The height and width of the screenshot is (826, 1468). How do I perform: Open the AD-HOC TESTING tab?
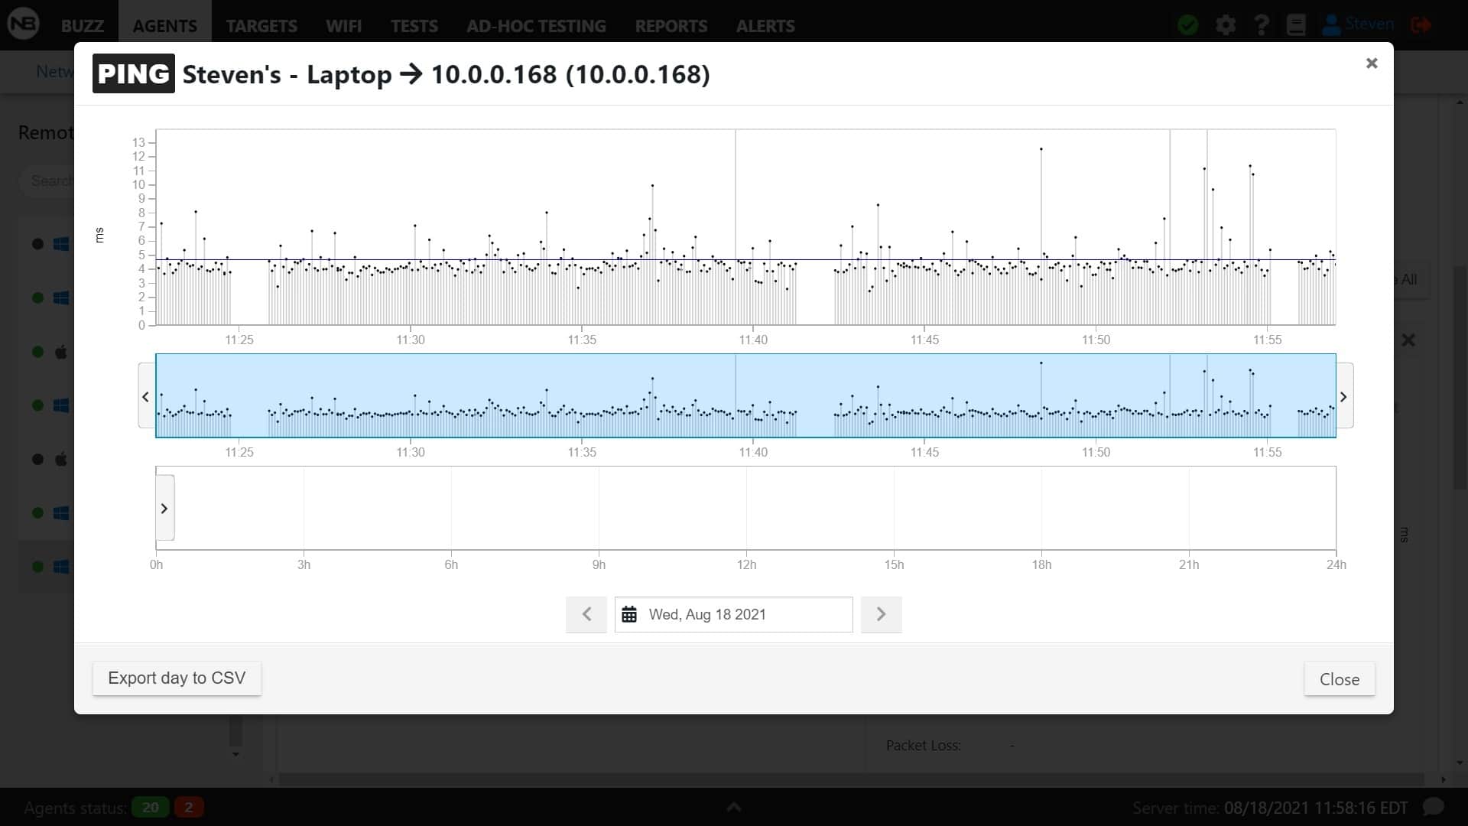click(x=535, y=25)
